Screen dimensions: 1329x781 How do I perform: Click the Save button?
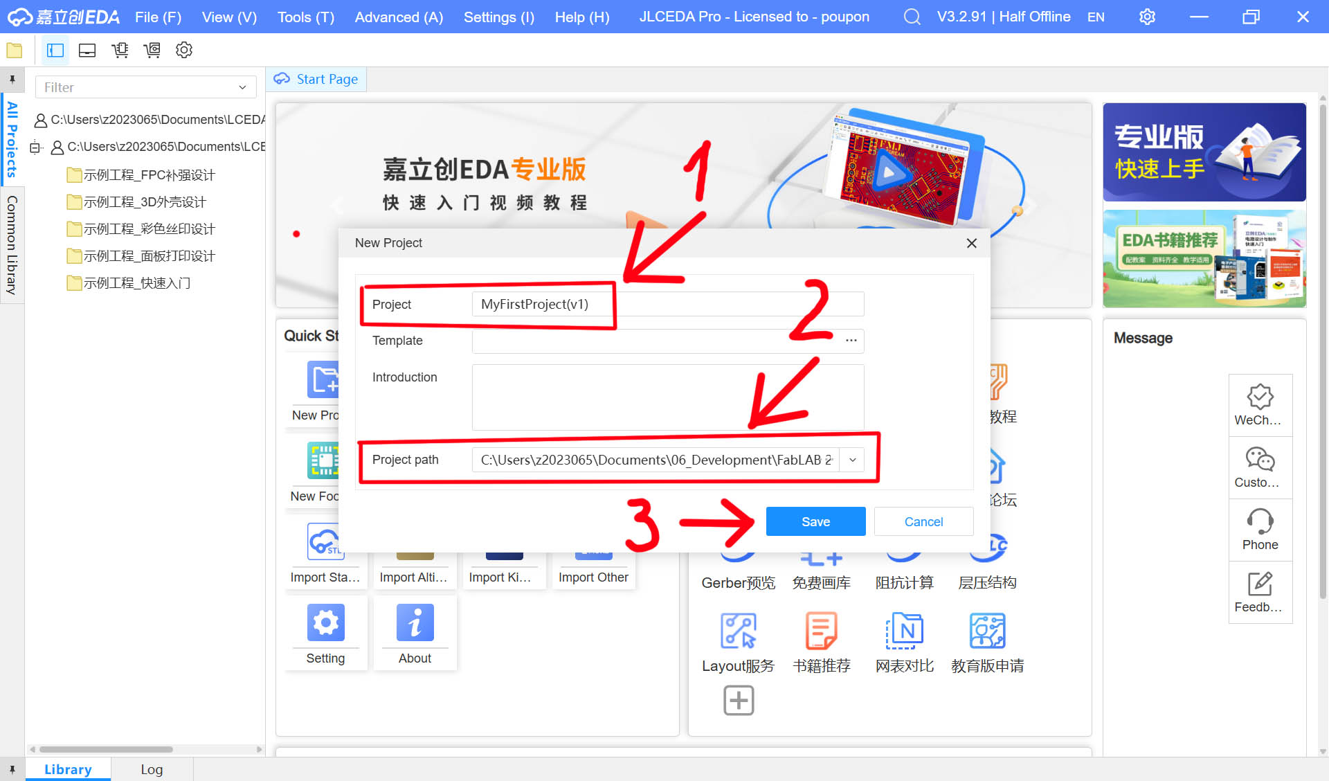click(x=815, y=521)
